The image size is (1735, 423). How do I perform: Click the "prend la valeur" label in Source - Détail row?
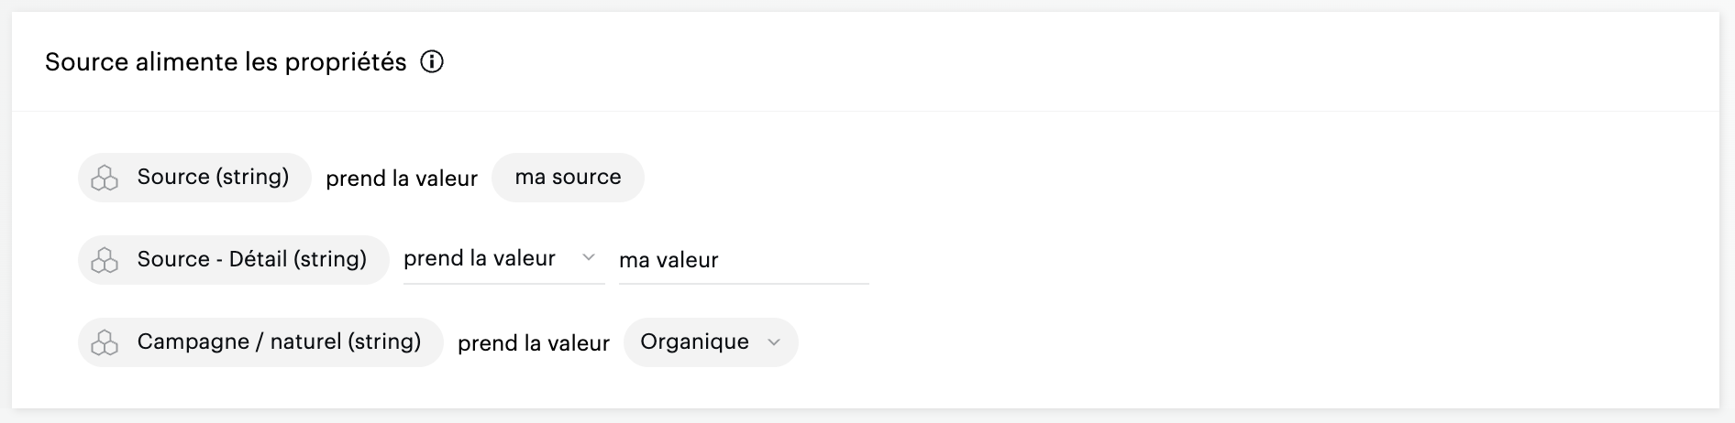pyautogui.click(x=480, y=259)
